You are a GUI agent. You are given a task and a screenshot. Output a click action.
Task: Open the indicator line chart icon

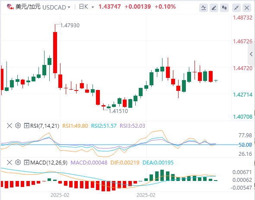(x=204, y=8)
